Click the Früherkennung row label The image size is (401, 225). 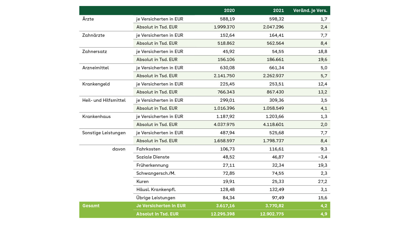coord(152,165)
